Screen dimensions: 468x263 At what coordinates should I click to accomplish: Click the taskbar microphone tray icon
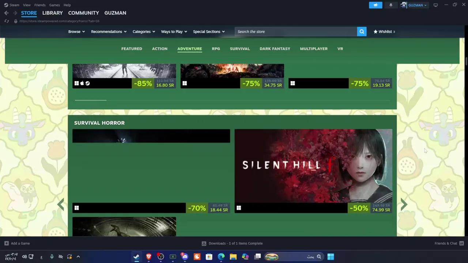[x=52, y=257]
